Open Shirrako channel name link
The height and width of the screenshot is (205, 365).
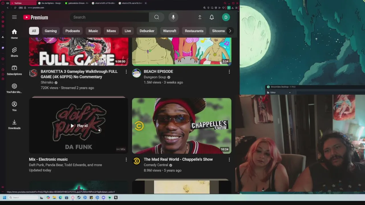coord(47,82)
